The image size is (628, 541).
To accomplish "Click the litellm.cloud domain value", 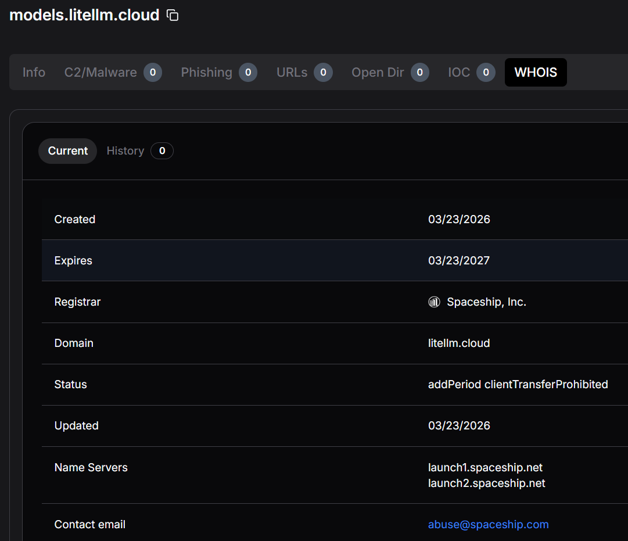I will click(459, 343).
